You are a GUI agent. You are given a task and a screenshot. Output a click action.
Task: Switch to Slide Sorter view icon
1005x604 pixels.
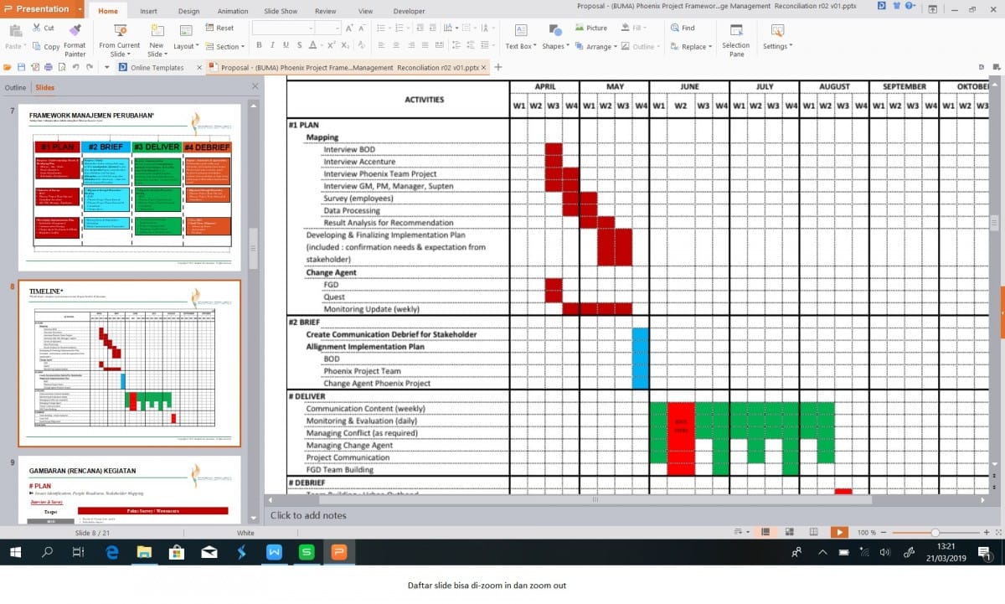(788, 532)
